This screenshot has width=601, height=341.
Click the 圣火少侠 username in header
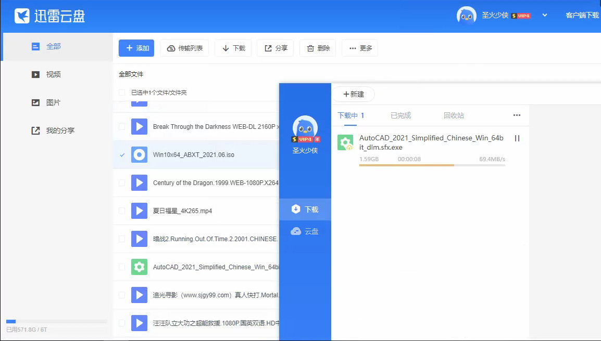click(x=495, y=15)
